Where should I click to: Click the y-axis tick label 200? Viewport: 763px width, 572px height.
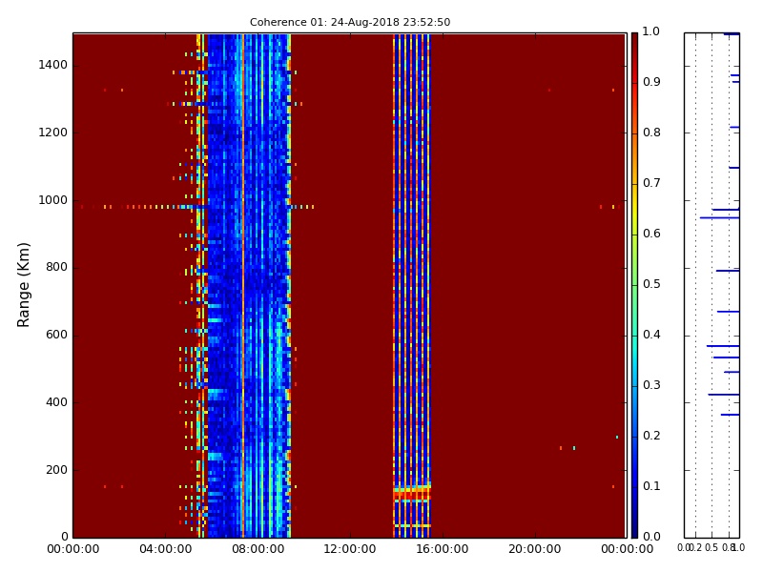coord(56,470)
